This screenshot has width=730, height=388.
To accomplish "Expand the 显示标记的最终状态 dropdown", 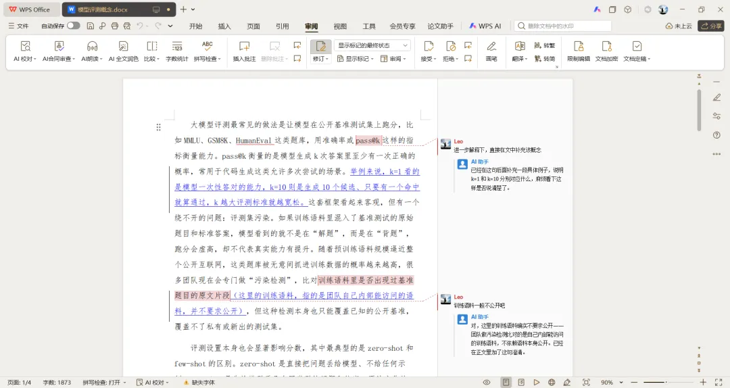I will pos(372,45).
